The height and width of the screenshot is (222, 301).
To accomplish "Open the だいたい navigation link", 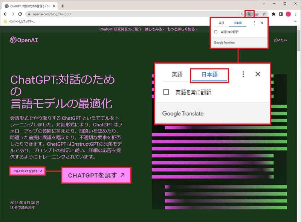I will click(x=280, y=40).
